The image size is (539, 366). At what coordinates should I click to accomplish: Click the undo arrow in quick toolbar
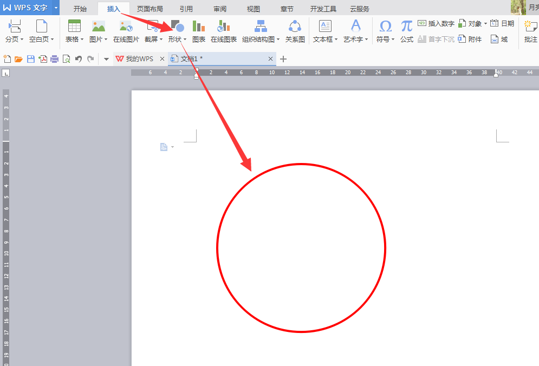[79, 59]
